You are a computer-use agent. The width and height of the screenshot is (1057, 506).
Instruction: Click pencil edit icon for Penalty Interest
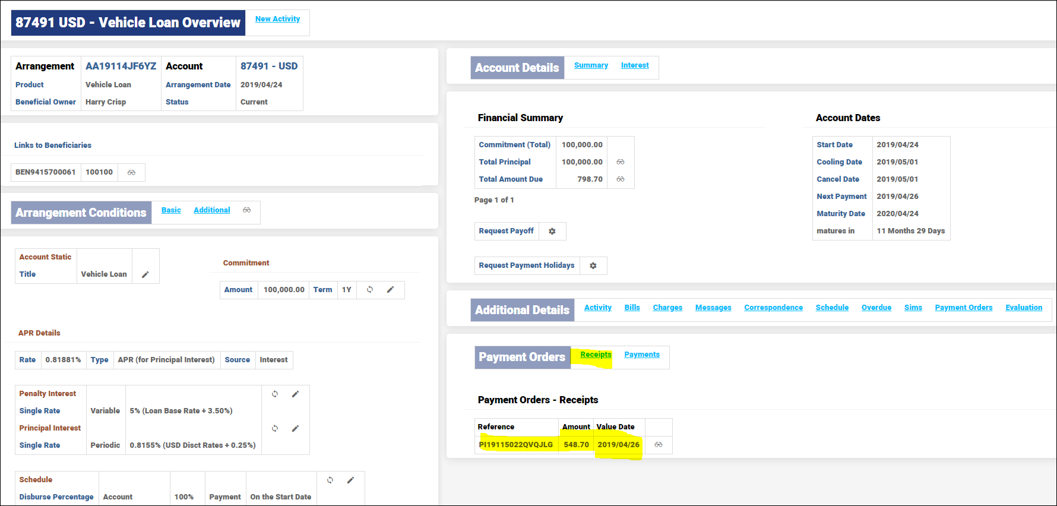point(295,394)
